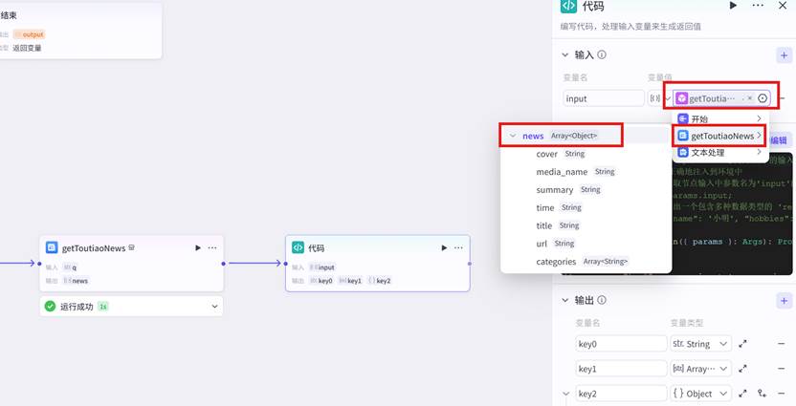Collapse the news Array<Object> tree row

click(513, 136)
